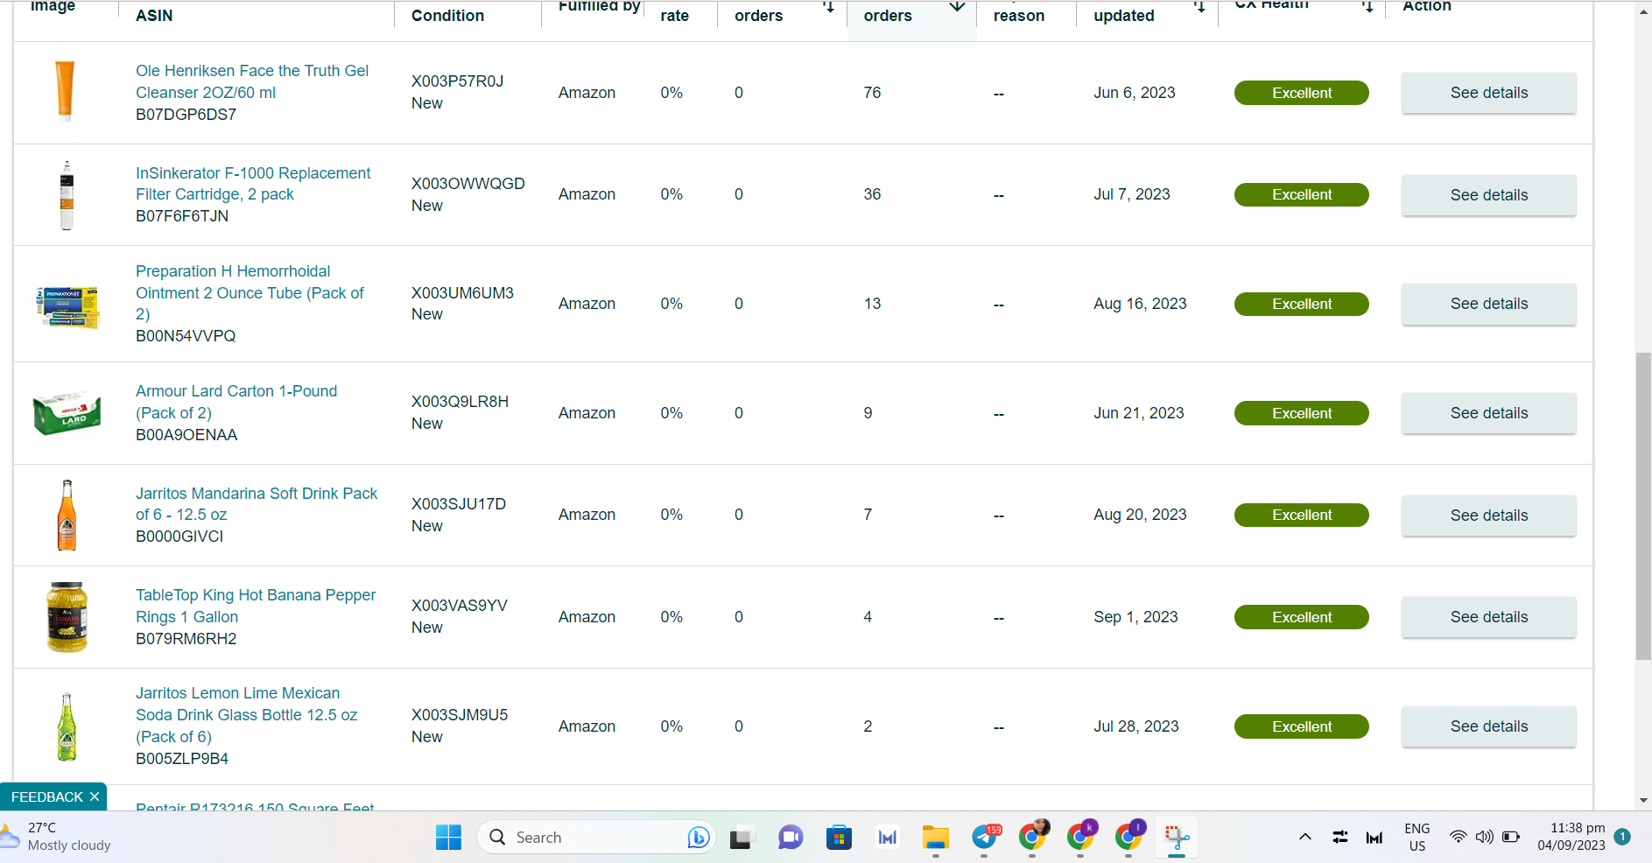
Task: Click the orange Ole Henriksen tube thumbnail
Action: point(66,91)
